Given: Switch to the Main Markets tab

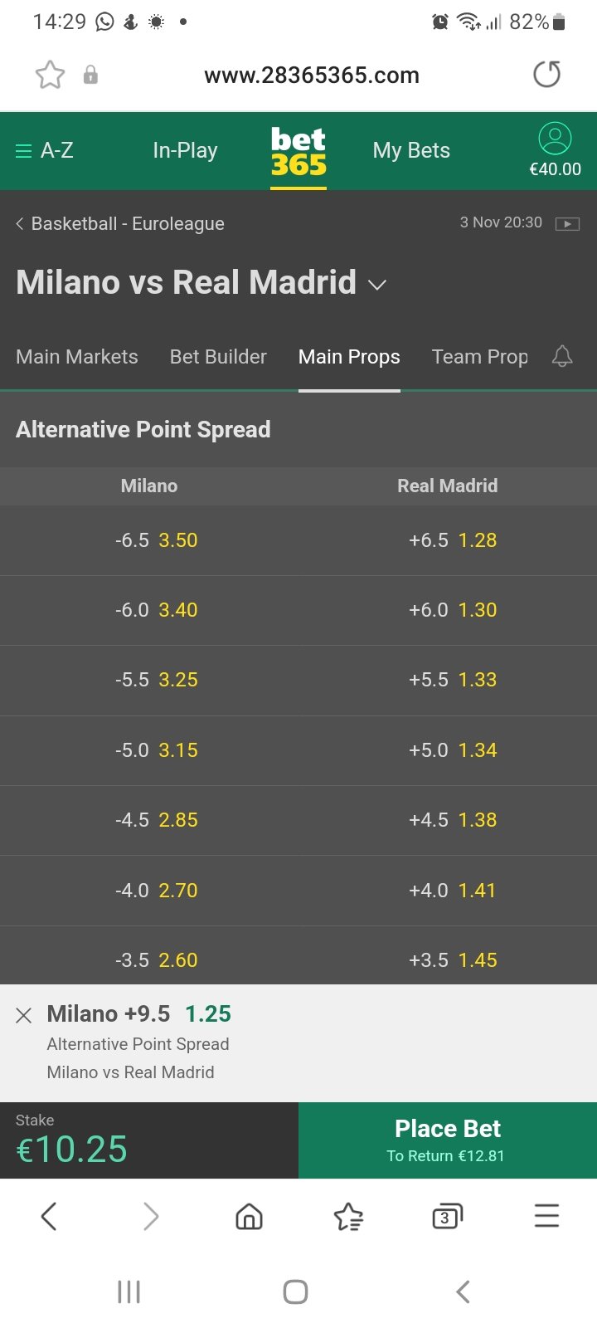Looking at the screenshot, I should [x=77, y=357].
